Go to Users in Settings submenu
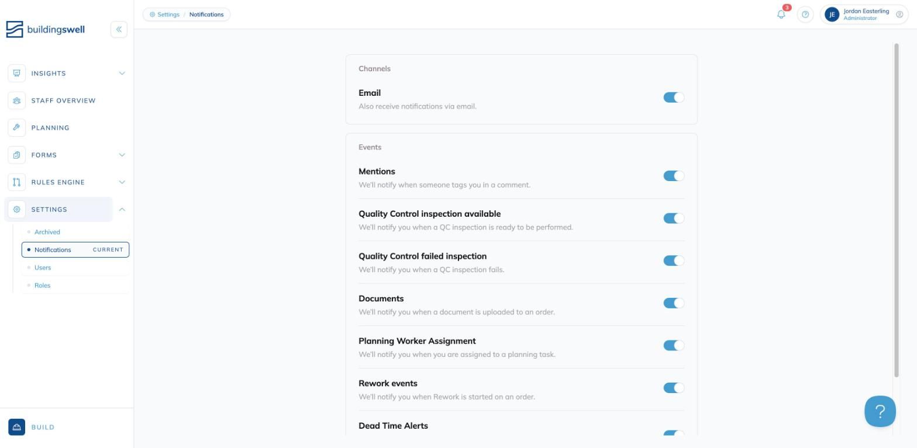The height and width of the screenshot is (448, 917). click(x=43, y=268)
